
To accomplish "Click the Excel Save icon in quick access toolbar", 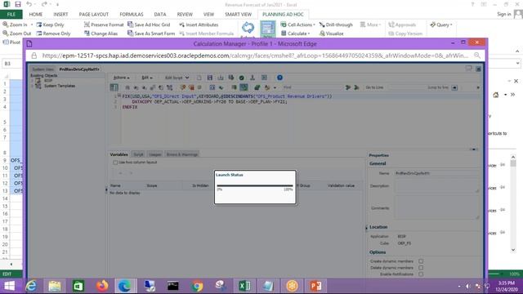I will [x=18, y=4].
